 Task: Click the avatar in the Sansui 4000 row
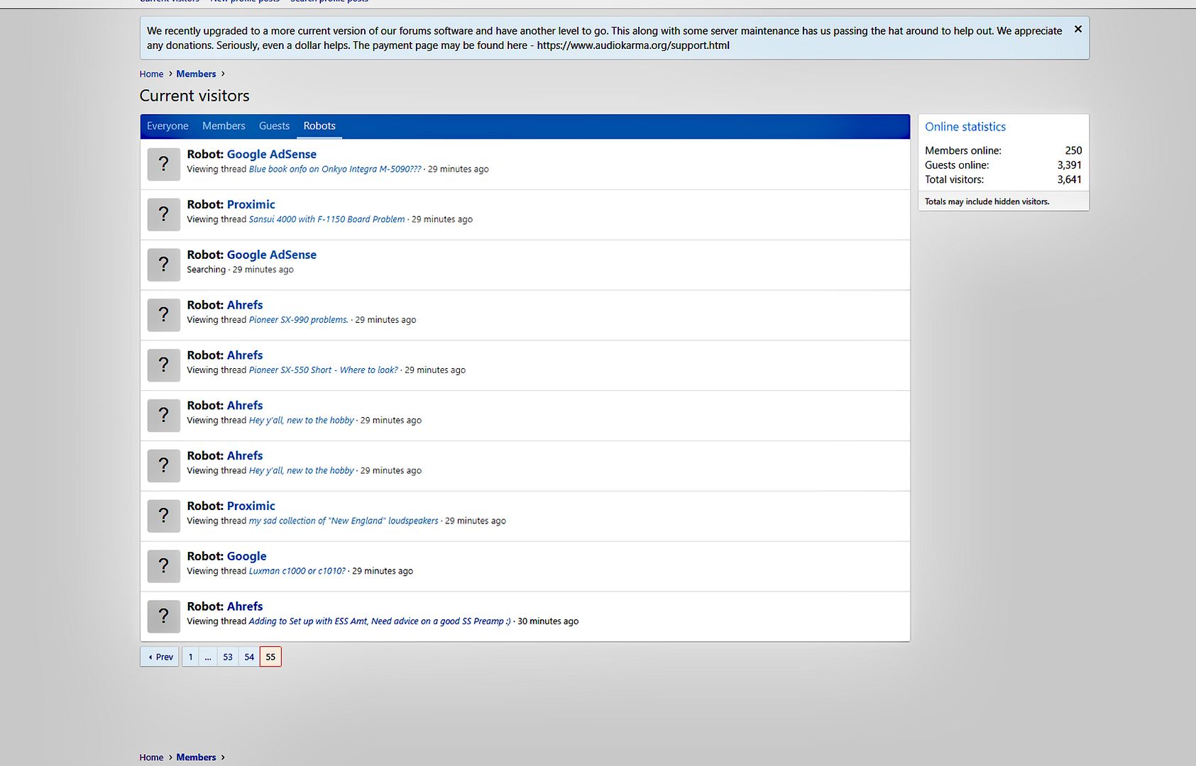(163, 214)
